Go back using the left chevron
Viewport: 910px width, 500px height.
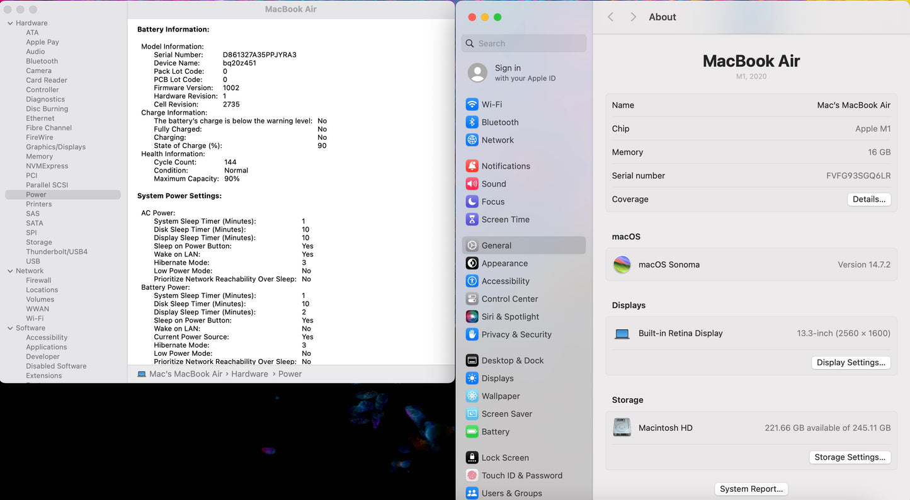pos(610,17)
